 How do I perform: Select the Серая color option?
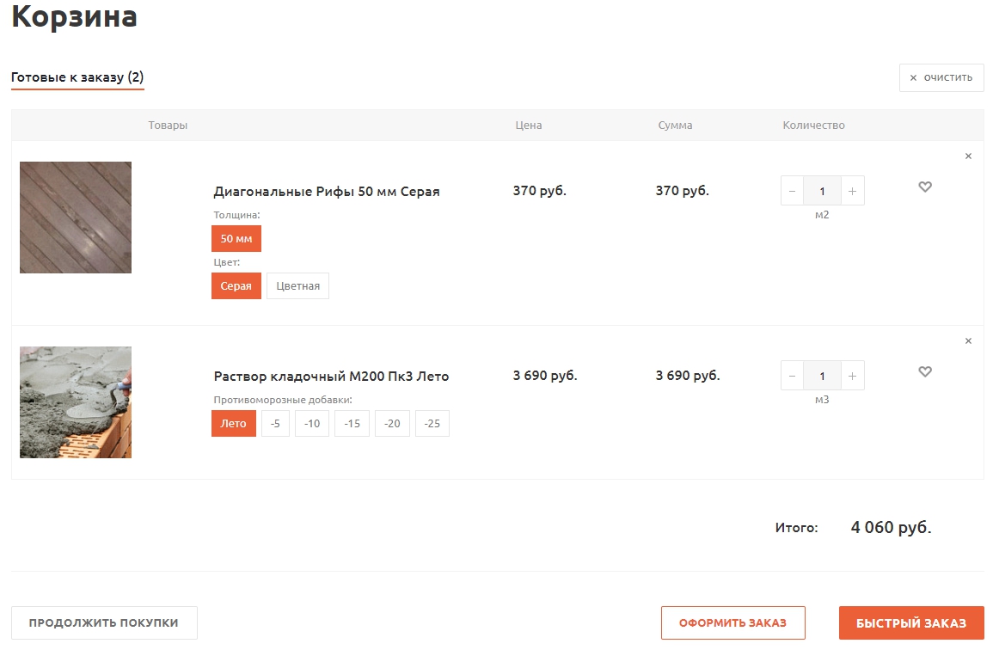tap(236, 286)
